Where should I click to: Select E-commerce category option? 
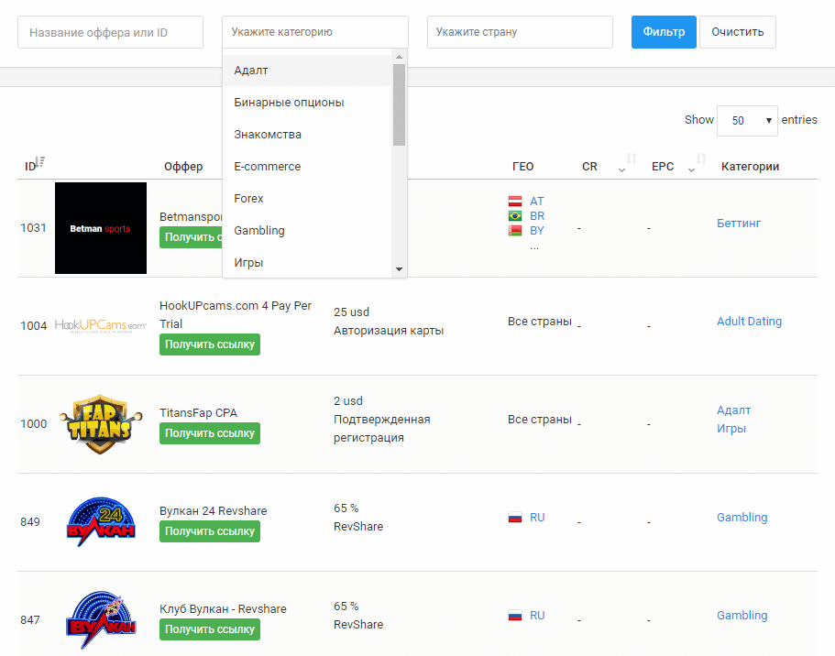tap(307, 166)
